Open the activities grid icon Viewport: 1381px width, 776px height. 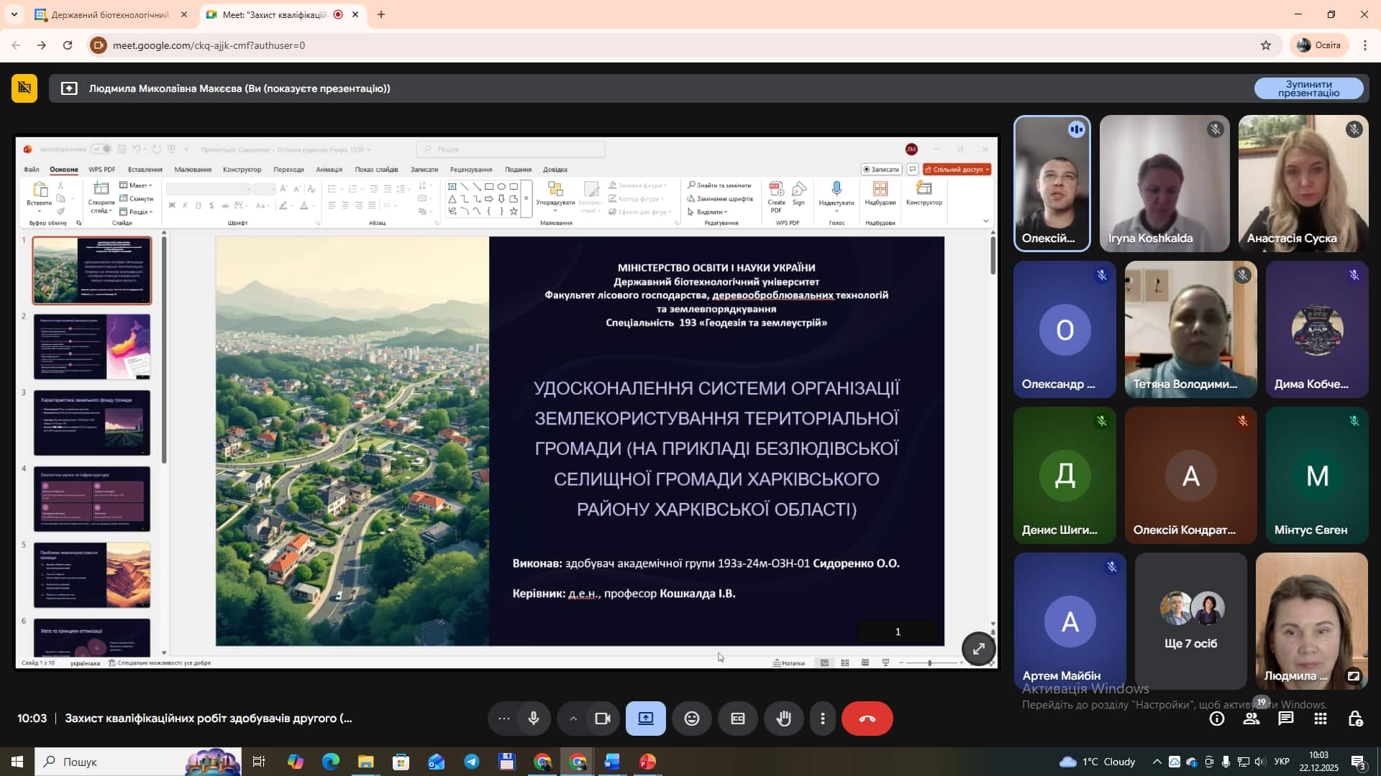1321,719
